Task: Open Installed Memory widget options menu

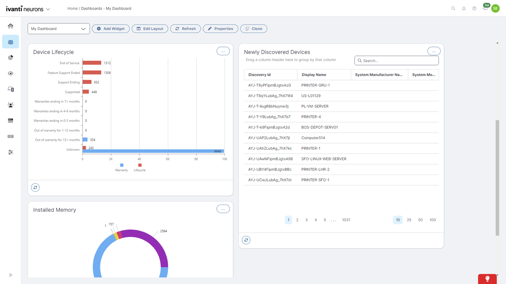Action: (223, 209)
